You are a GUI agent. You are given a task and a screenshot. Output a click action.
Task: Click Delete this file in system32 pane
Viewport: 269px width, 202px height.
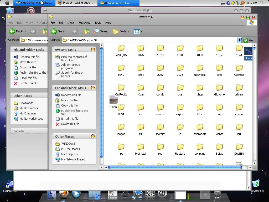70,124
